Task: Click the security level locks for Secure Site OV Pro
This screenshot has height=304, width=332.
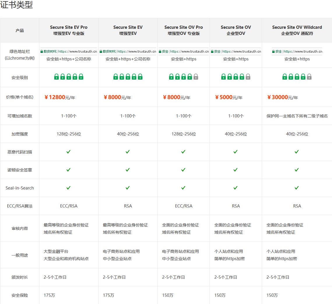Action: tap(184, 77)
